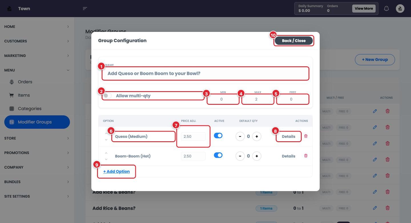Increase default qty for Boom-Boom (Hot)

click(x=257, y=156)
